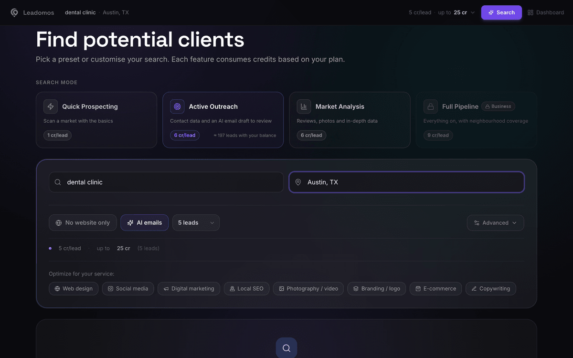This screenshot has width=573, height=358.
Task: Click the Active Outreach target icon
Action: (x=177, y=106)
